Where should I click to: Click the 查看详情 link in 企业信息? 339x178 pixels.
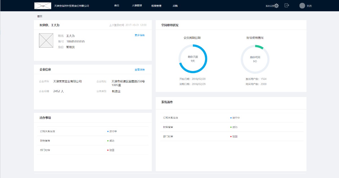click(x=140, y=70)
